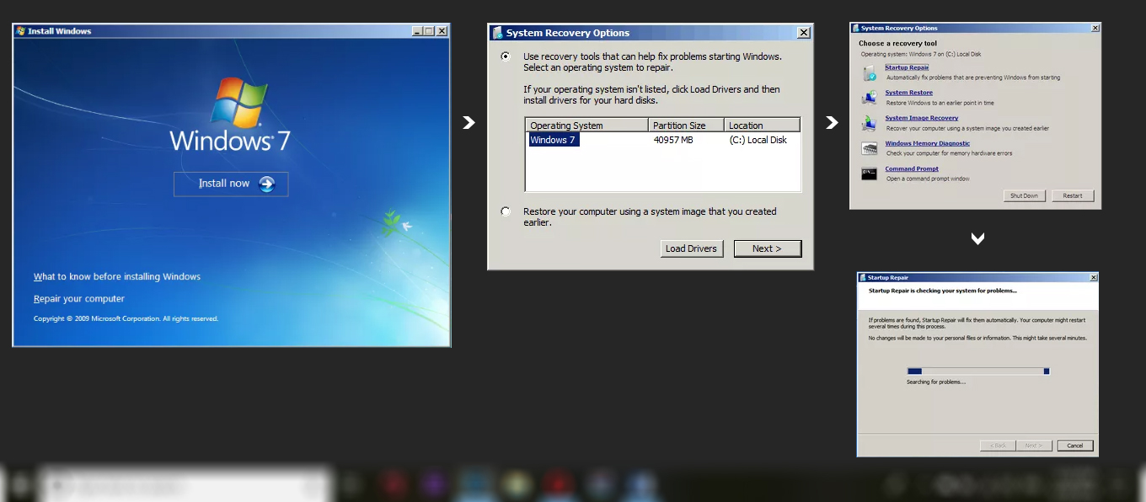Close the 'Choose a recovery tool' window

click(x=1095, y=28)
